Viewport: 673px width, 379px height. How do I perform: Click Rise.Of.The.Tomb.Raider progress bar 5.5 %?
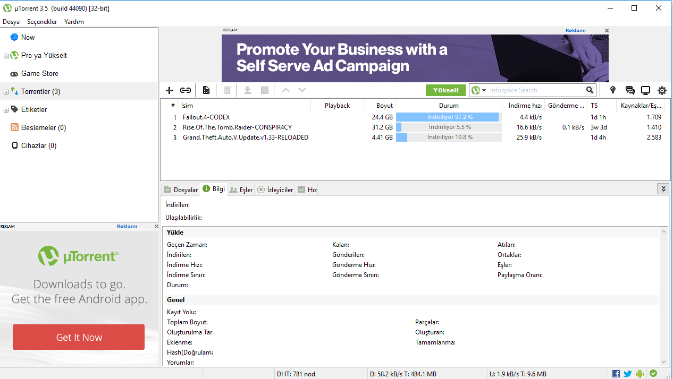[449, 127]
